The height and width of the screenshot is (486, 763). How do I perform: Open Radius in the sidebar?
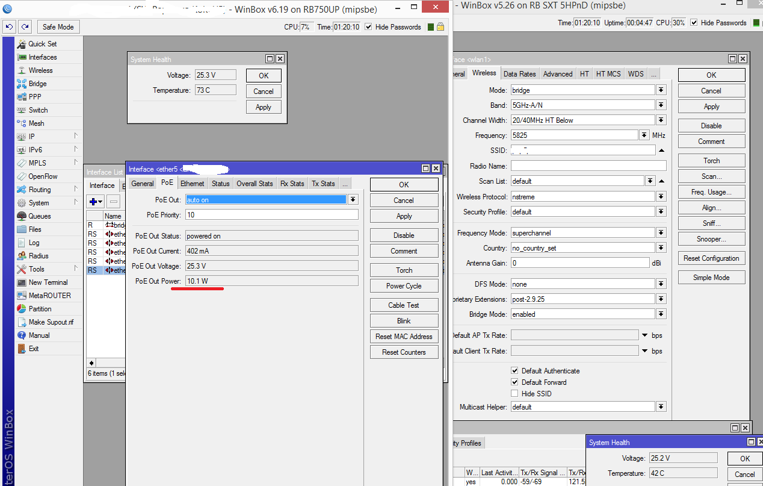point(39,256)
